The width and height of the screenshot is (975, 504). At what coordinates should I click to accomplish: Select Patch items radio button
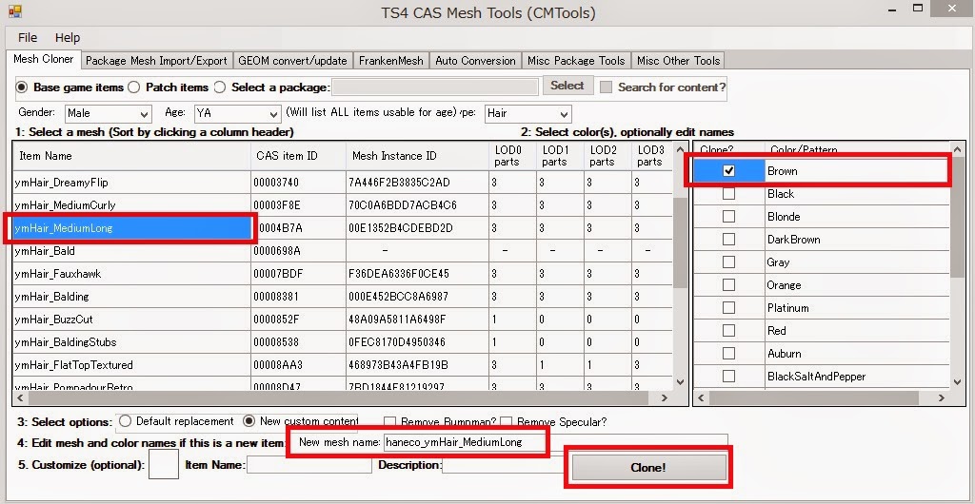(133, 87)
